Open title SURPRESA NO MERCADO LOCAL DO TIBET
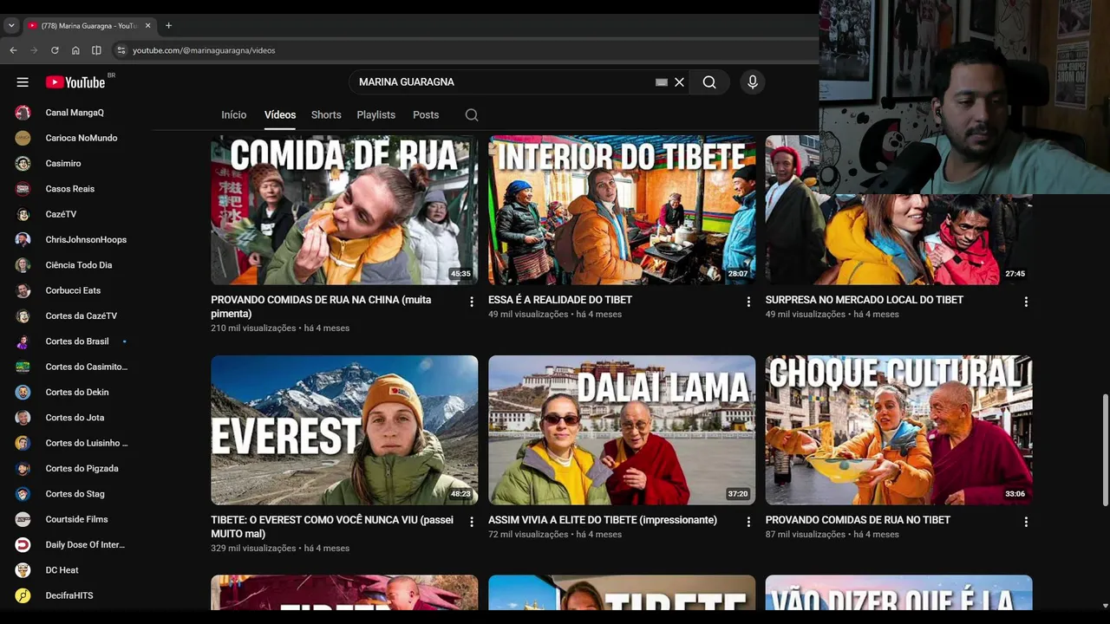The width and height of the screenshot is (1110, 624). [865, 300]
